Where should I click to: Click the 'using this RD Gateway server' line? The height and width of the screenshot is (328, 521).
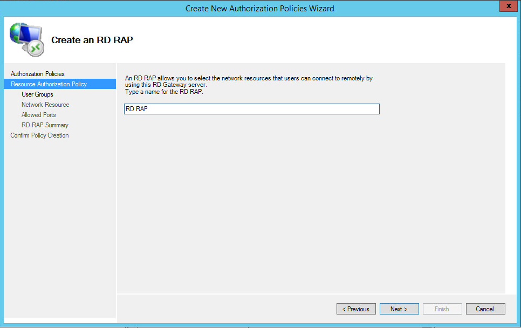point(166,85)
